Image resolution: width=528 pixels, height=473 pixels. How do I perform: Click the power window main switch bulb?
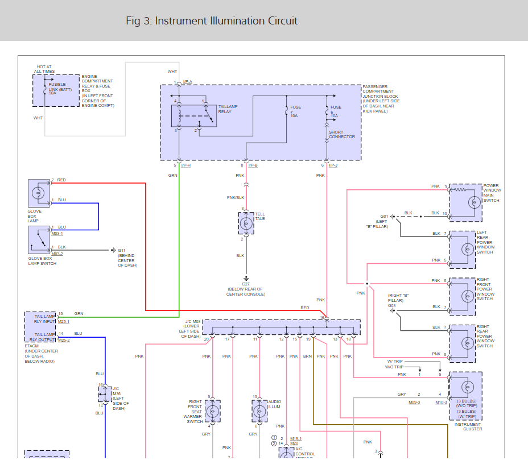(475, 202)
